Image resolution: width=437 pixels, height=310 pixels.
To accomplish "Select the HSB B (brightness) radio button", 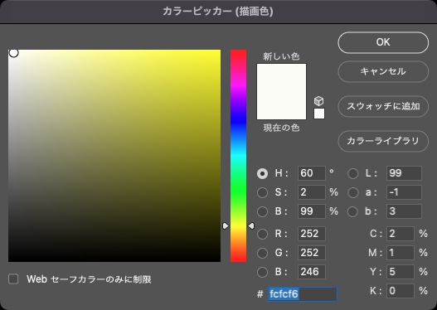I will 262,211.
